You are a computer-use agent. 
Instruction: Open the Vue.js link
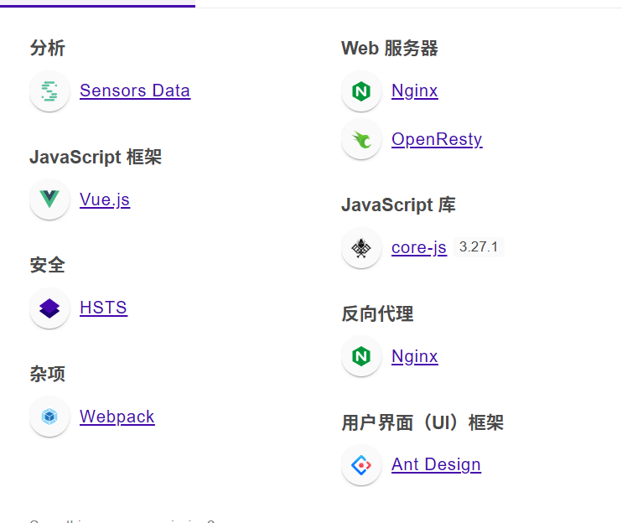point(105,199)
